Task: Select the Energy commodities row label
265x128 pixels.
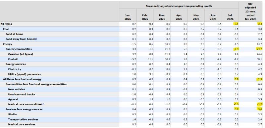Action: [x=19, y=49]
